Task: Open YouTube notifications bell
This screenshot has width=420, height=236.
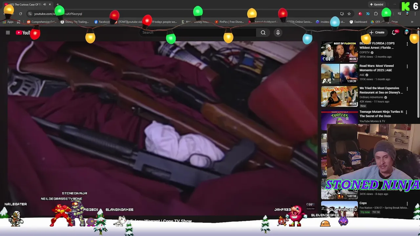Action: (x=394, y=32)
